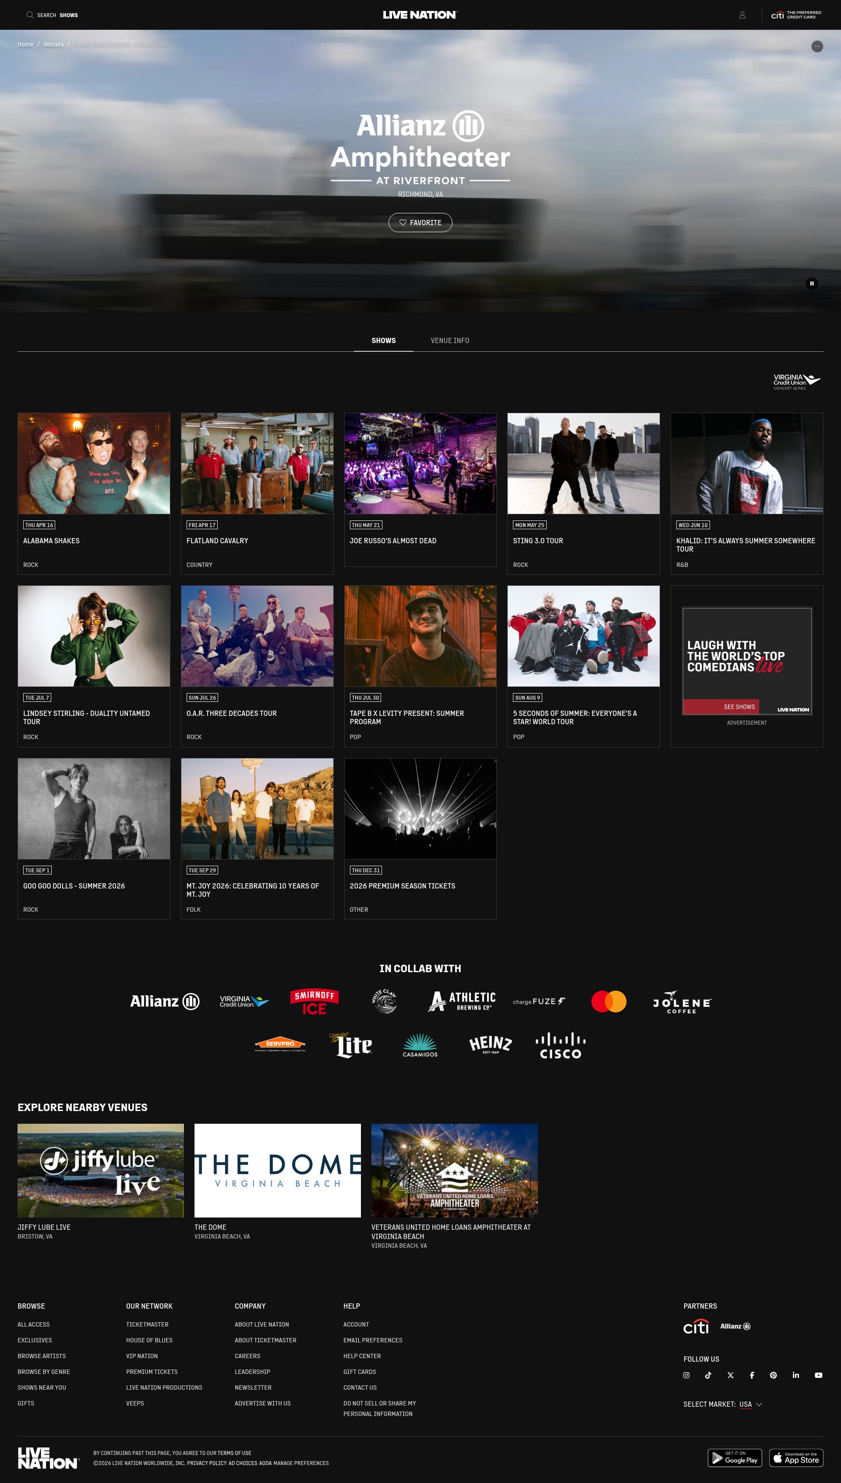
Task: Open The Dome Virginia Beach venue thumbnail
Action: click(277, 1171)
